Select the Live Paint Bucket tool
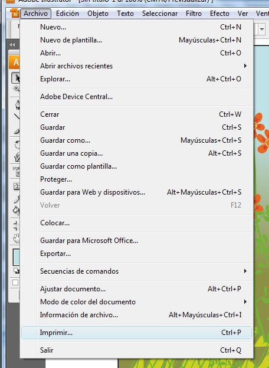 [17, 210]
